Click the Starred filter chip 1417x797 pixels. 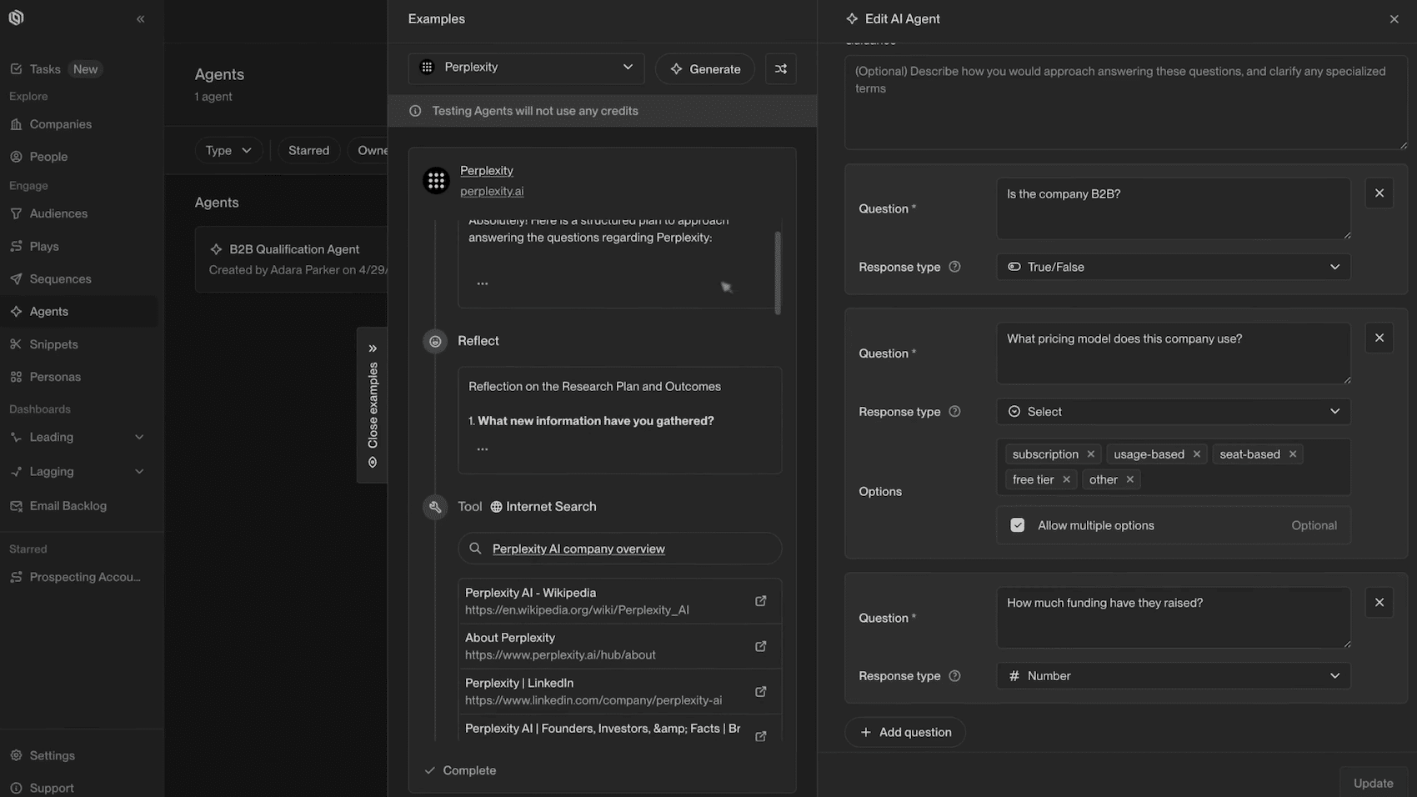coord(308,150)
